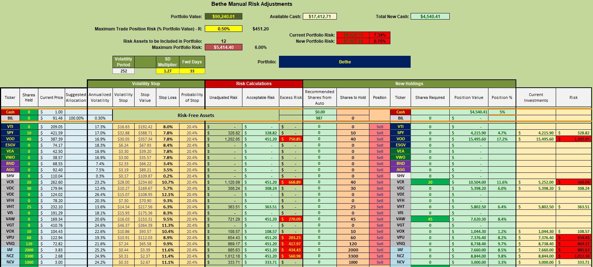Select the Portfolio Value cell $90,240.01
The width and height of the screenshot is (593, 267).
223,16
